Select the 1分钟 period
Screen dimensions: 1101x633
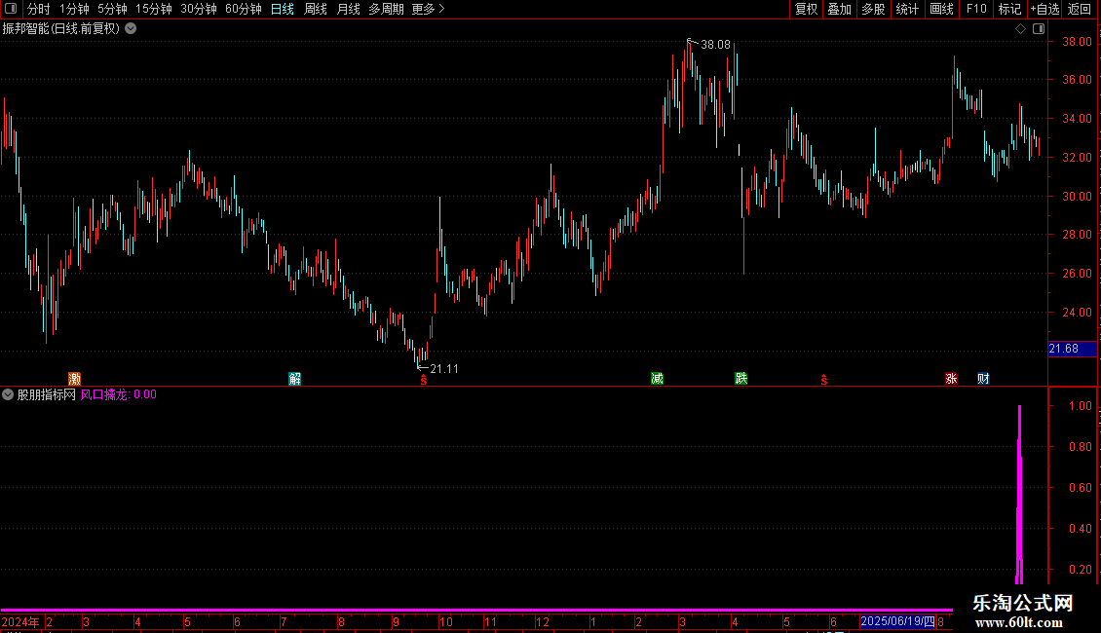74,9
